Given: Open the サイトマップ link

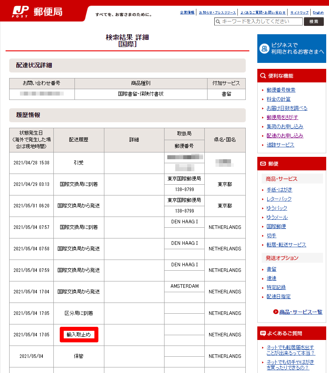Looking at the screenshot, I should click(299, 12).
